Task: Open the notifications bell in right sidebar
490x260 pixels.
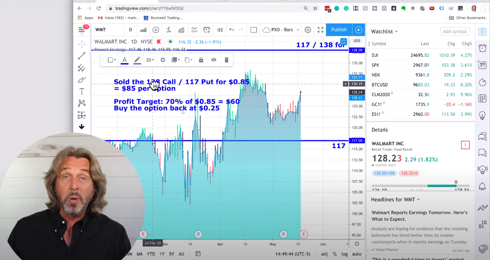Action: (482, 186)
